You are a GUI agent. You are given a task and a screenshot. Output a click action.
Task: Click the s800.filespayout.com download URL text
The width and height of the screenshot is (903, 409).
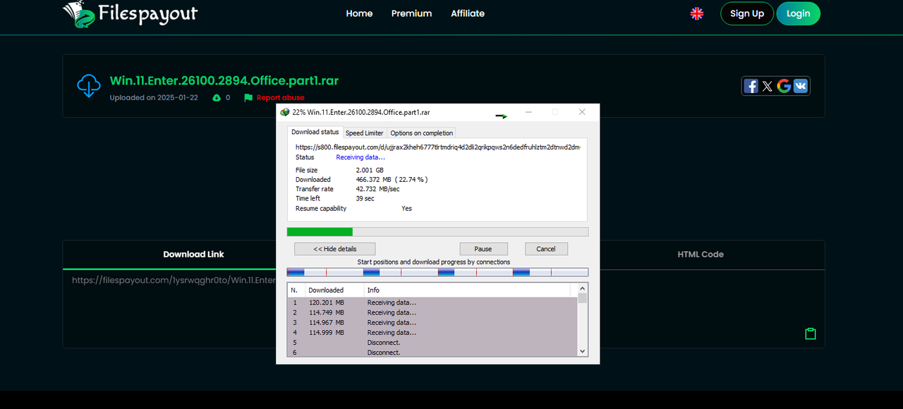438,147
